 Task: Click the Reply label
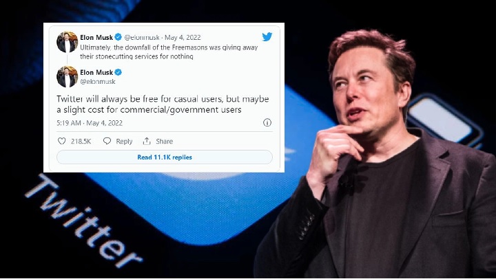[x=124, y=142]
